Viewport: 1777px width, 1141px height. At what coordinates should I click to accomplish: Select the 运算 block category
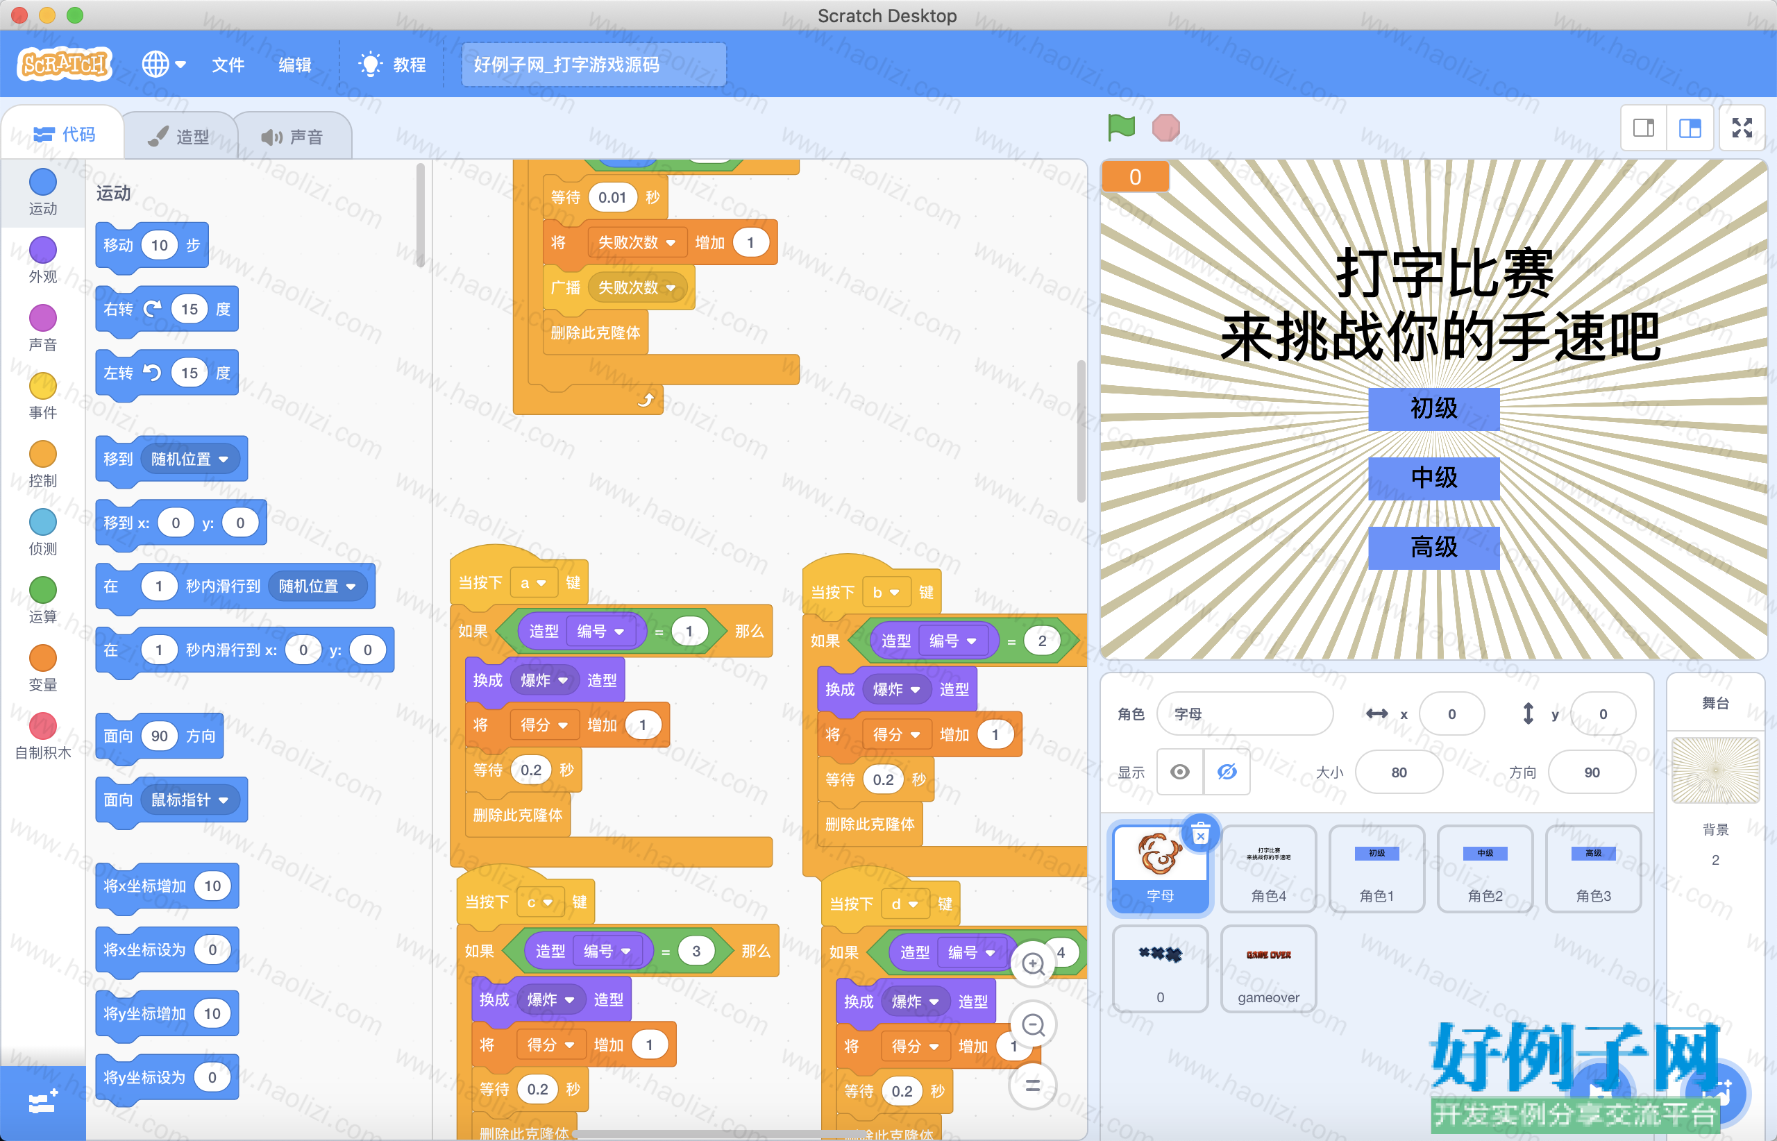[x=43, y=601]
